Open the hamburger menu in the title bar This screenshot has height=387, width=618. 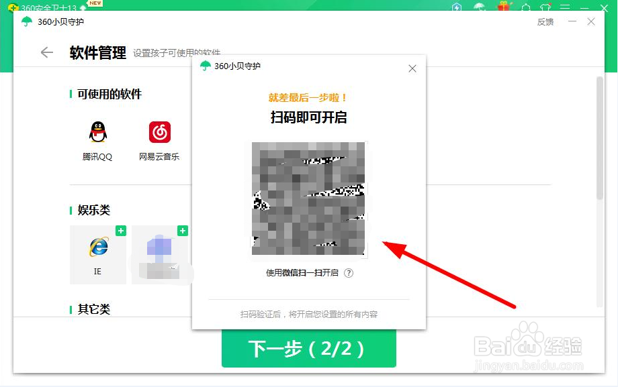[564, 7]
